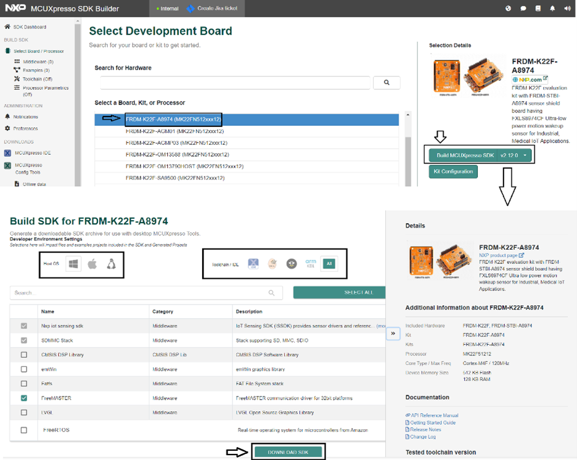
Task: Click the Search for Hardware input field
Action: click(235, 83)
